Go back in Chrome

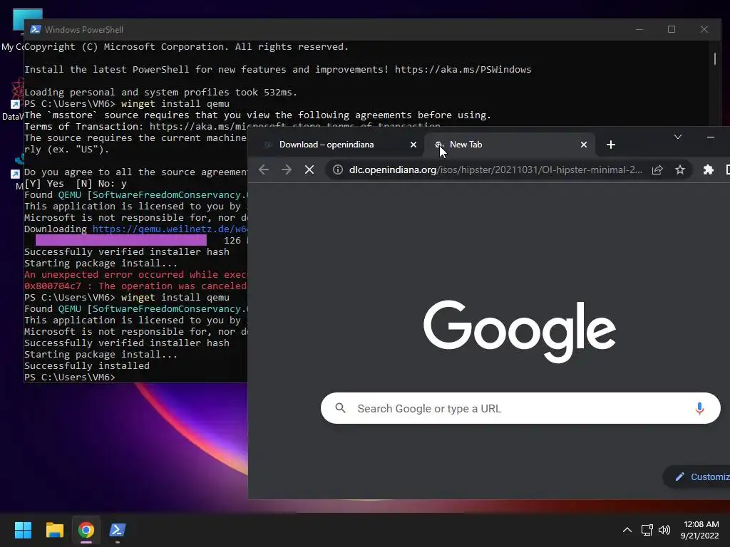pos(264,170)
